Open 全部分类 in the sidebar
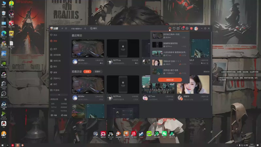The image size is (261, 147). 55,61
